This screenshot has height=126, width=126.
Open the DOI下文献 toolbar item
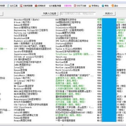[x=80, y=6]
